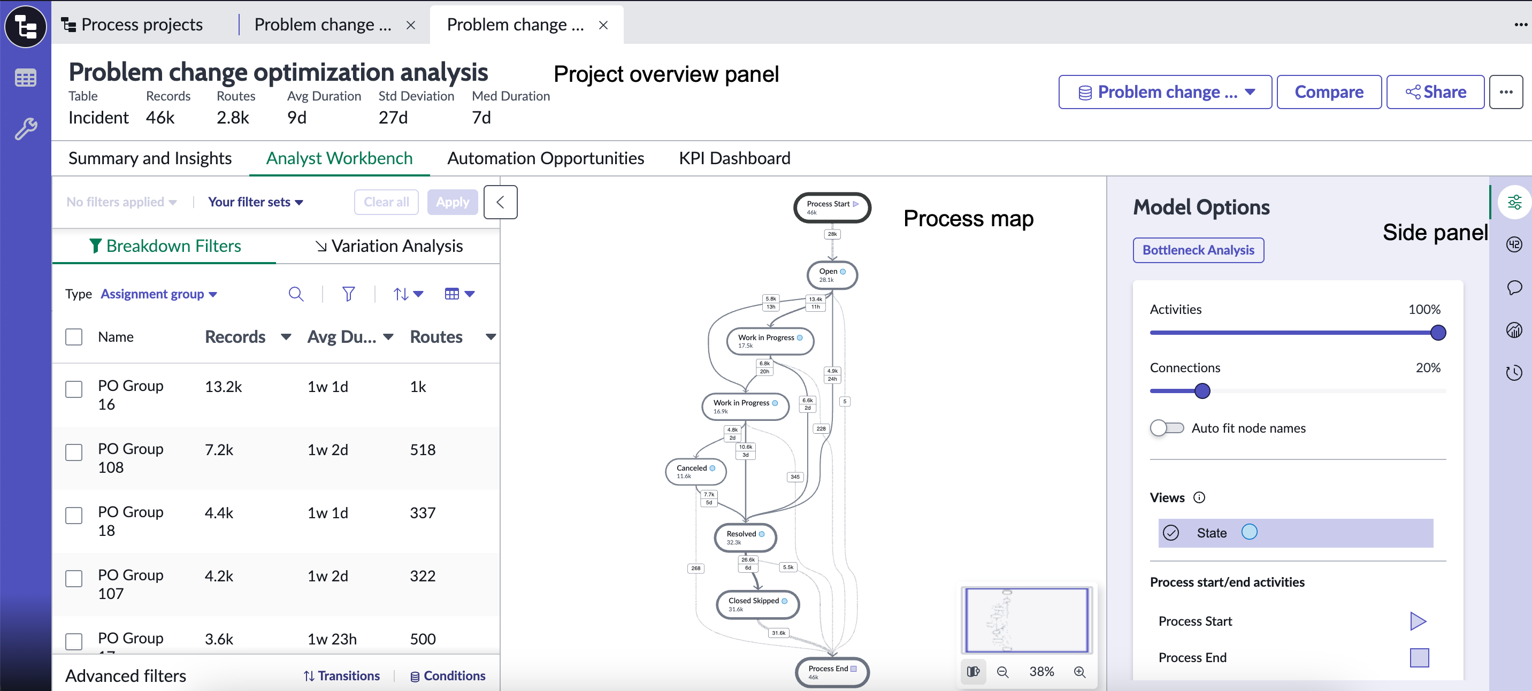Click the Views info icon
Screen dimensions: 1532x691
(x=1200, y=498)
